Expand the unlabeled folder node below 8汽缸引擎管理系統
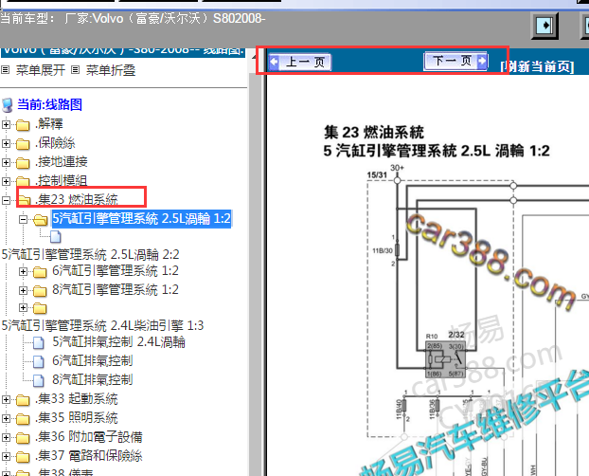This screenshot has width=589, height=476. 24,308
